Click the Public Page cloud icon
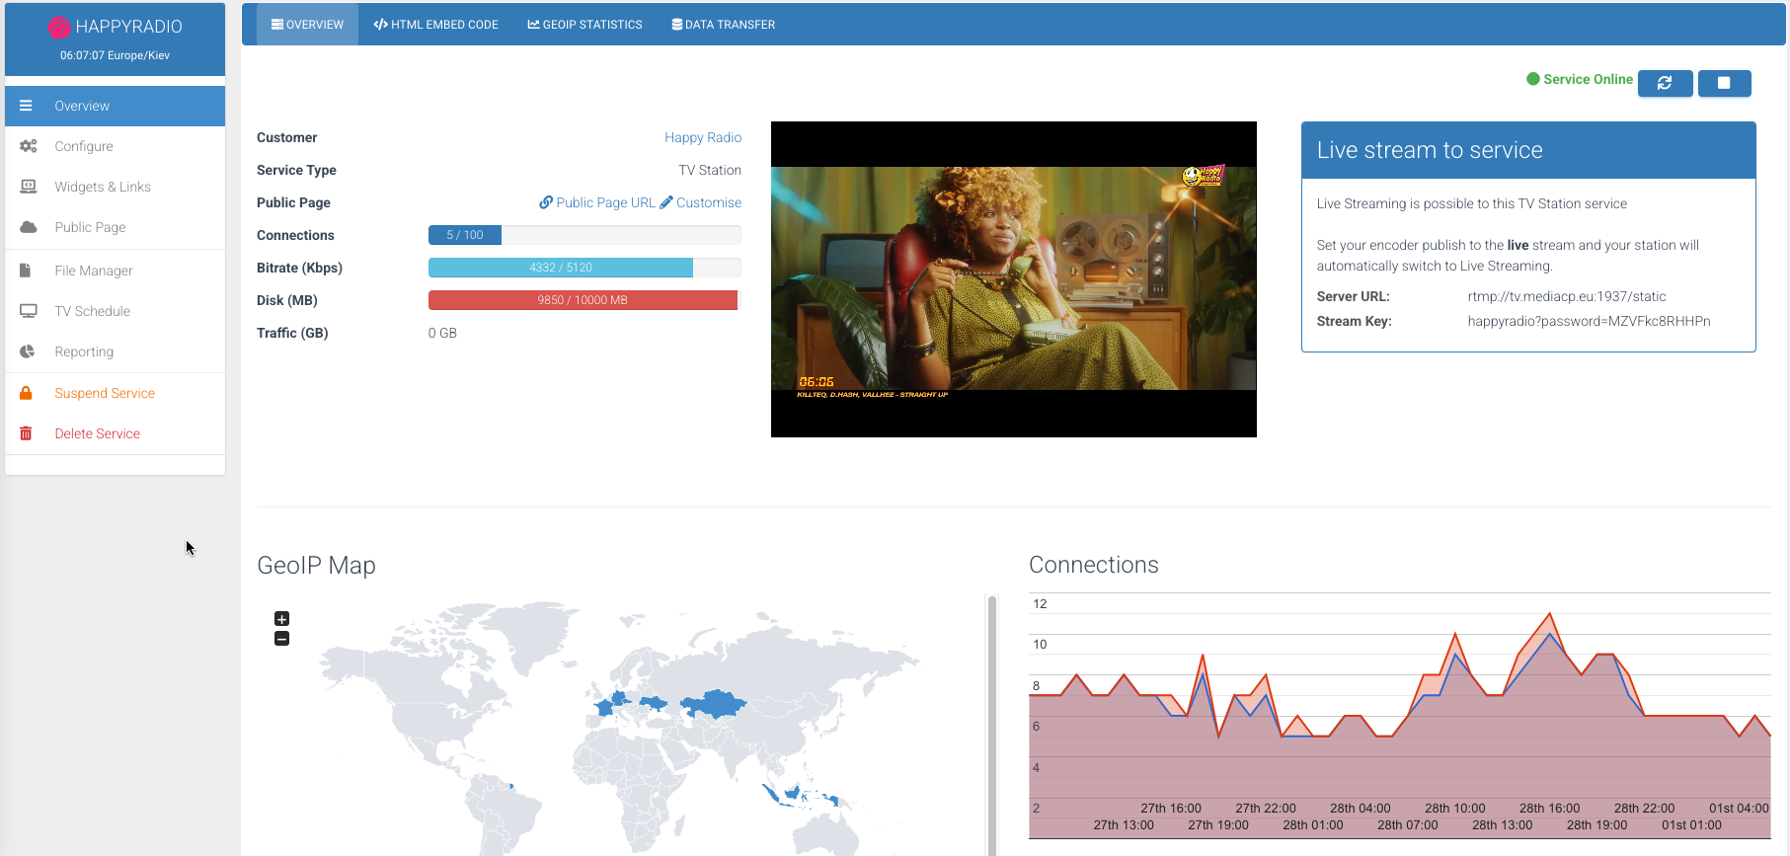 (x=29, y=227)
